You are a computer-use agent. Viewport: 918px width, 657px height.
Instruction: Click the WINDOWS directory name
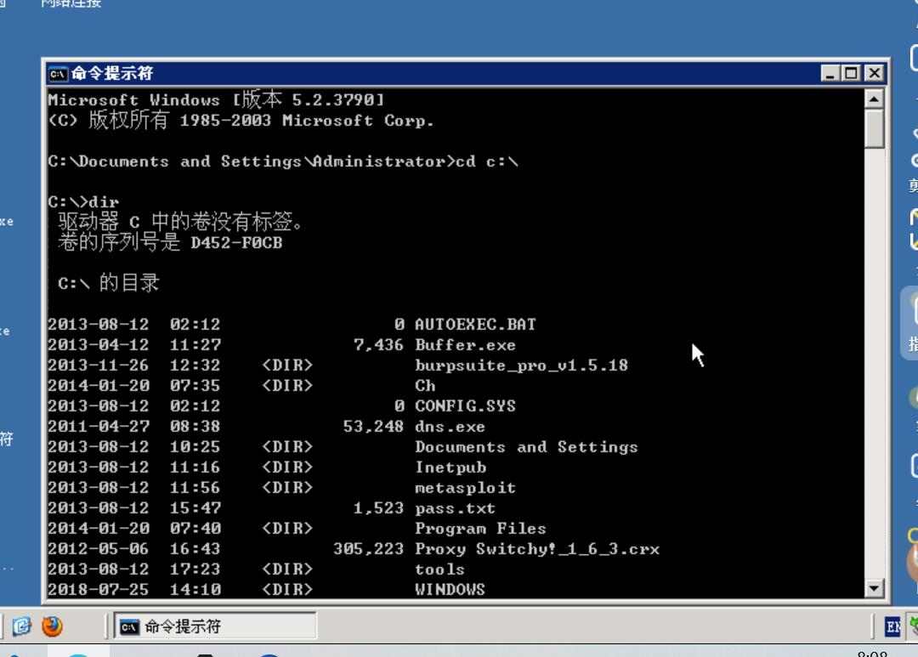point(450,589)
